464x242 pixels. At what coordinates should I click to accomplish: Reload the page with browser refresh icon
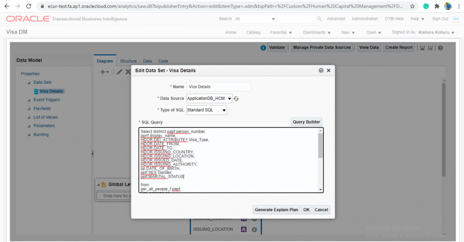[29, 6]
